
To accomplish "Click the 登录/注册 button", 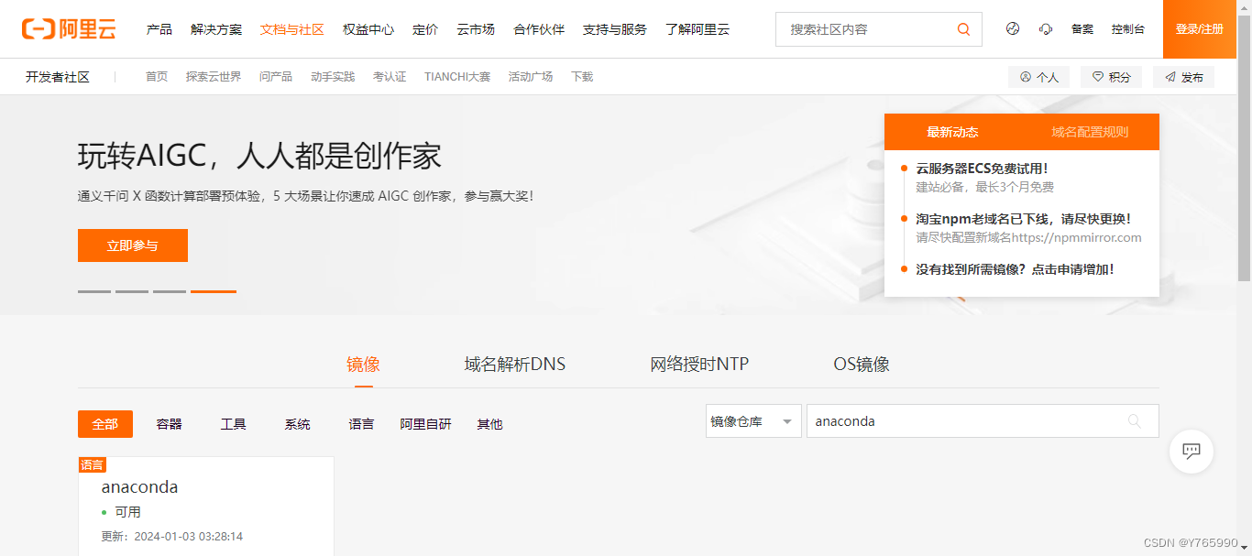I will [1200, 29].
